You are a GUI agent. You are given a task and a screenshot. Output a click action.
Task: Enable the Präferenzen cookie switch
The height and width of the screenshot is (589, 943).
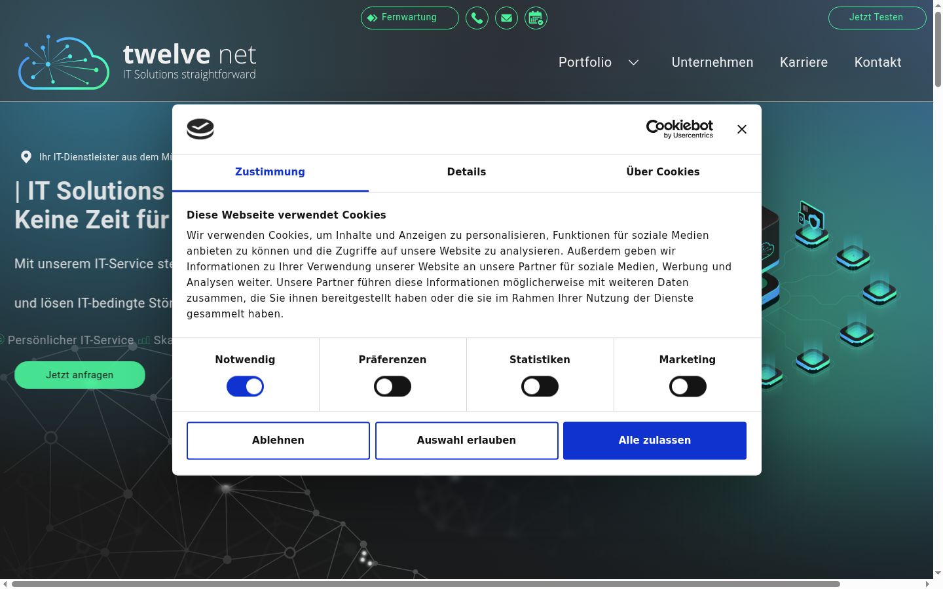pos(392,387)
